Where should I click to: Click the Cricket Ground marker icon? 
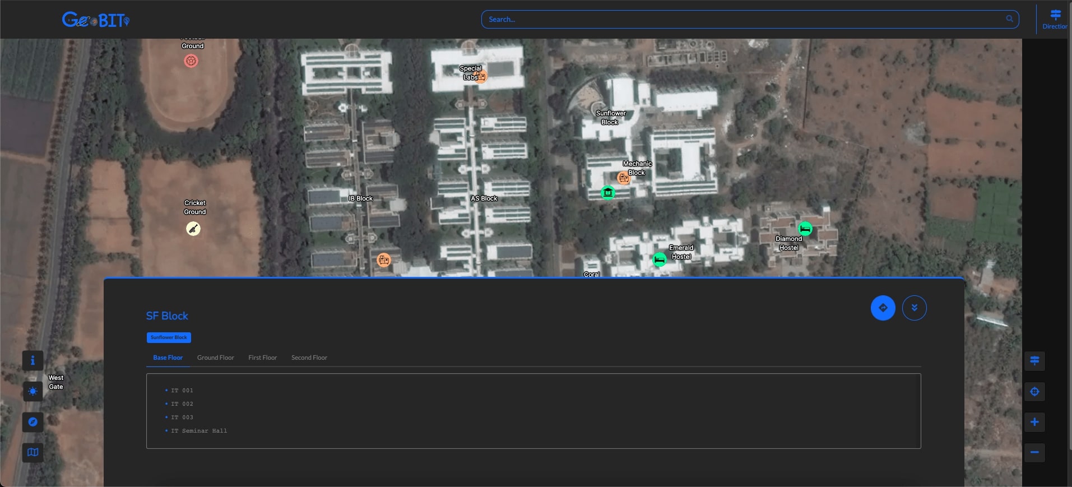tap(193, 229)
